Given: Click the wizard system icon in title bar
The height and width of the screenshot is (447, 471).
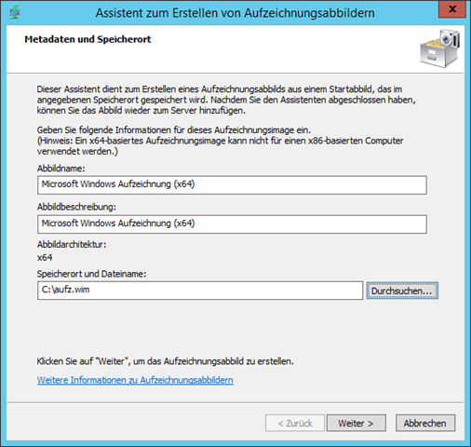Looking at the screenshot, I should pyautogui.click(x=14, y=13).
